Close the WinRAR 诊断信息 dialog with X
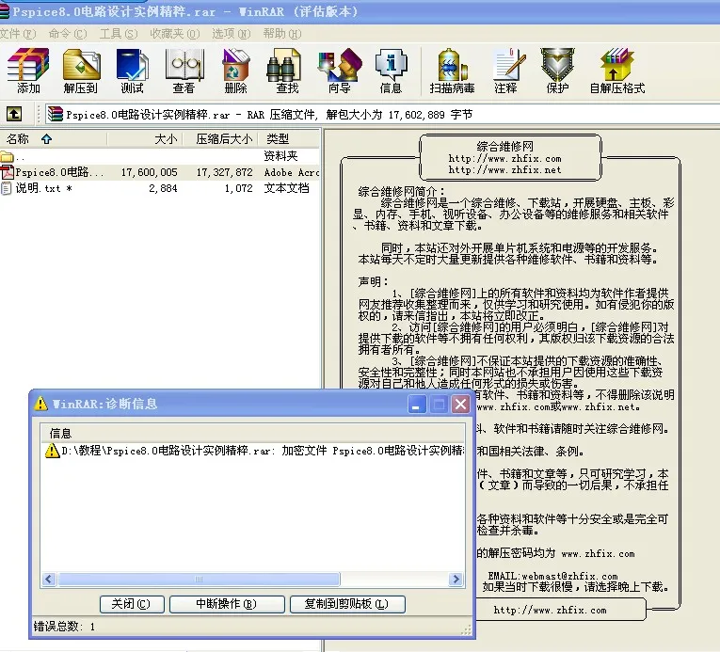 click(460, 404)
